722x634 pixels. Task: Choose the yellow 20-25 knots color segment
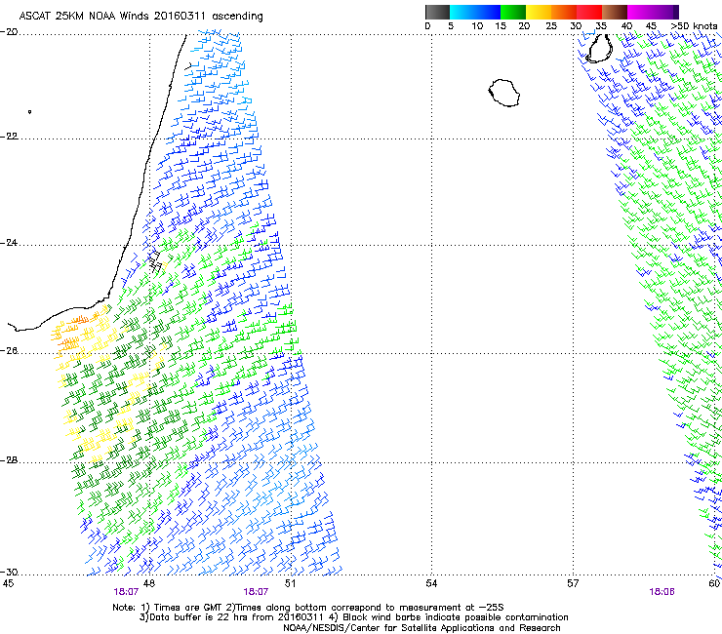(539, 12)
